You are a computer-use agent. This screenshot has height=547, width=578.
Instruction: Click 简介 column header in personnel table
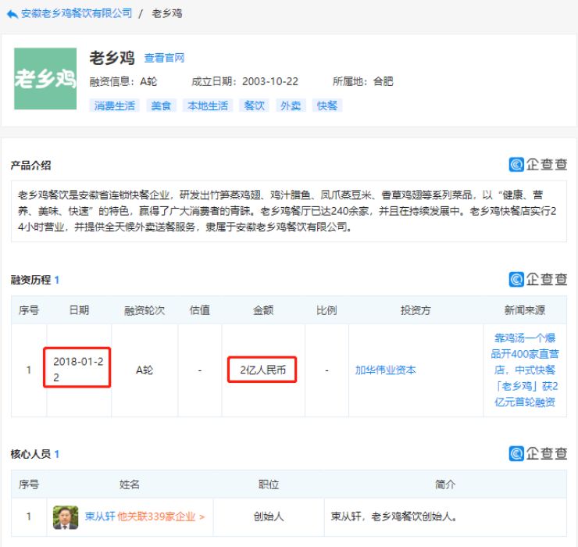(445, 484)
